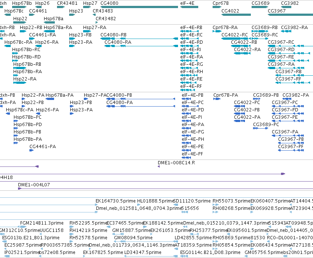Select transcript CG3967-RF
Screen dimensions: 313x258
(x=288, y=79)
